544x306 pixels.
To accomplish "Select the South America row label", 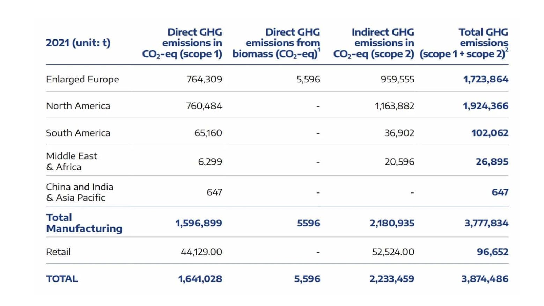I will pos(78,133).
